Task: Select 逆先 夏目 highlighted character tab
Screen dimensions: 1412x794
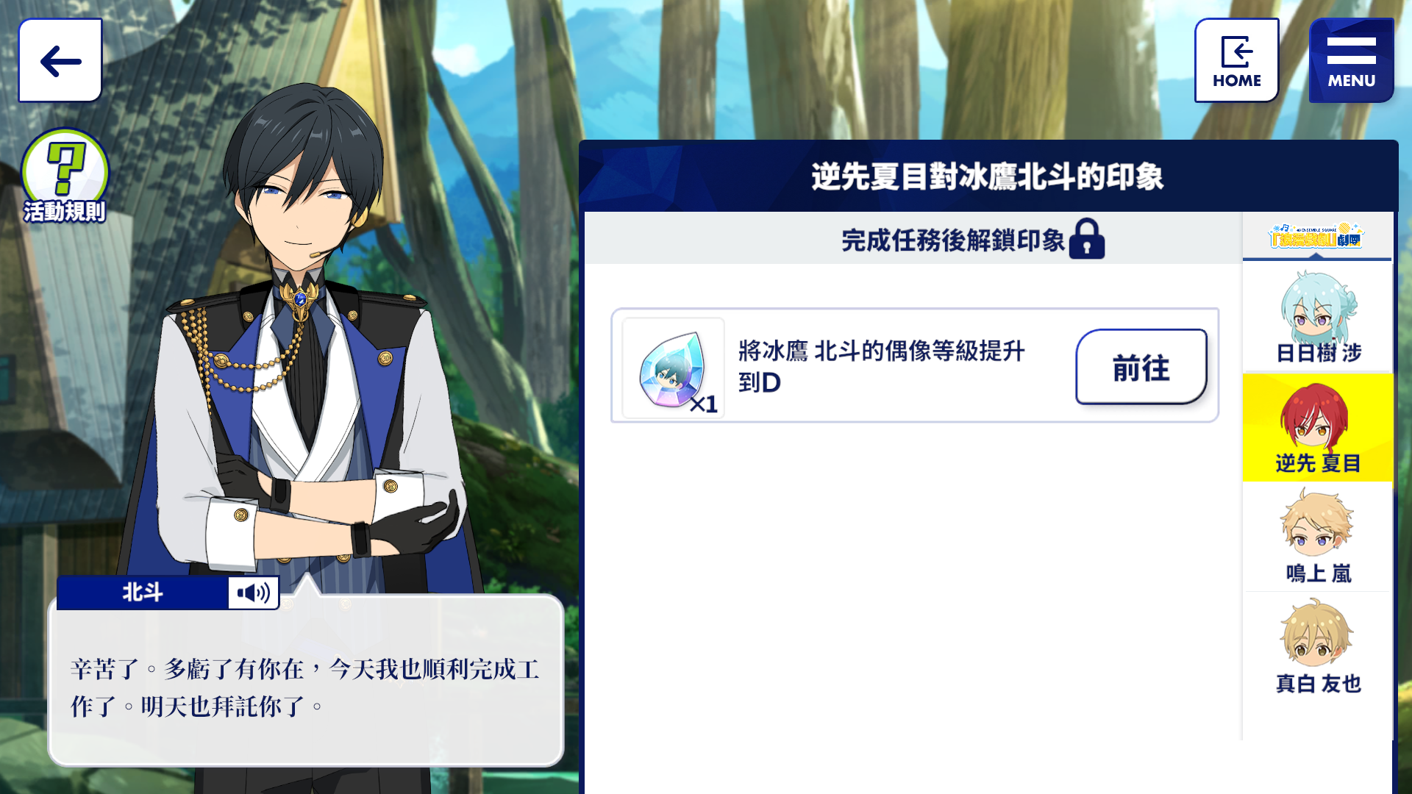Action: click(x=1318, y=427)
